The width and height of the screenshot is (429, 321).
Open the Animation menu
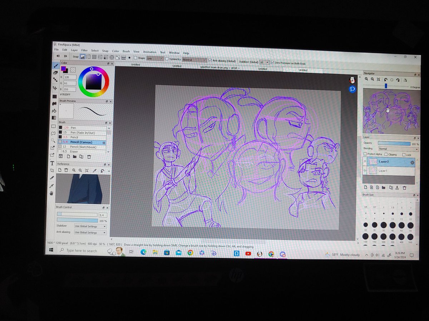click(x=150, y=52)
